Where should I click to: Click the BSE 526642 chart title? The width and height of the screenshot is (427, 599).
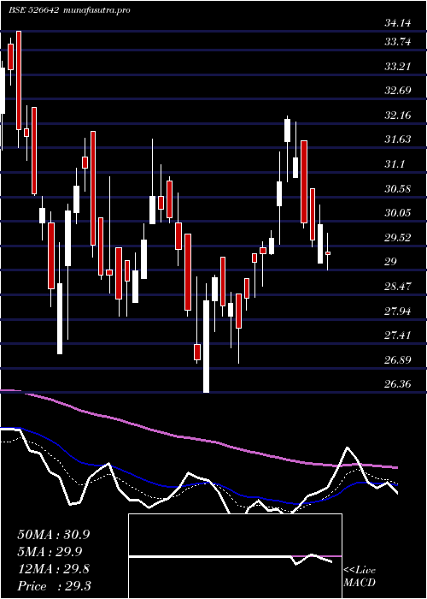(33, 10)
